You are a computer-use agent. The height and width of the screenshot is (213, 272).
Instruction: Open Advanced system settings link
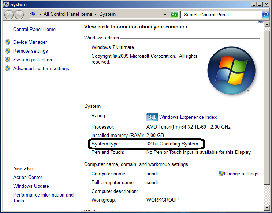point(41,68)
